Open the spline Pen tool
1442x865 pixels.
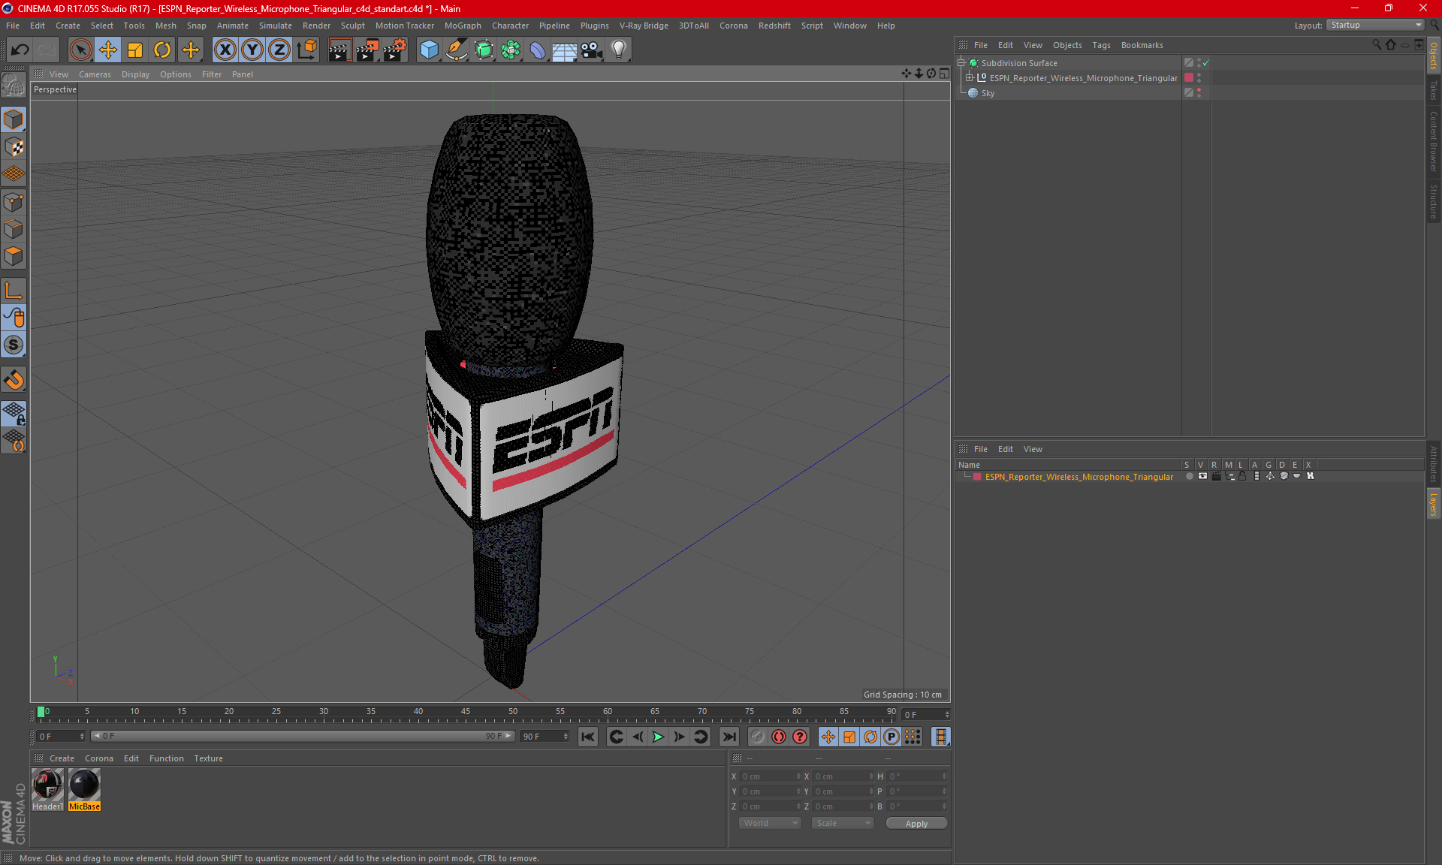tap(456, 50)
